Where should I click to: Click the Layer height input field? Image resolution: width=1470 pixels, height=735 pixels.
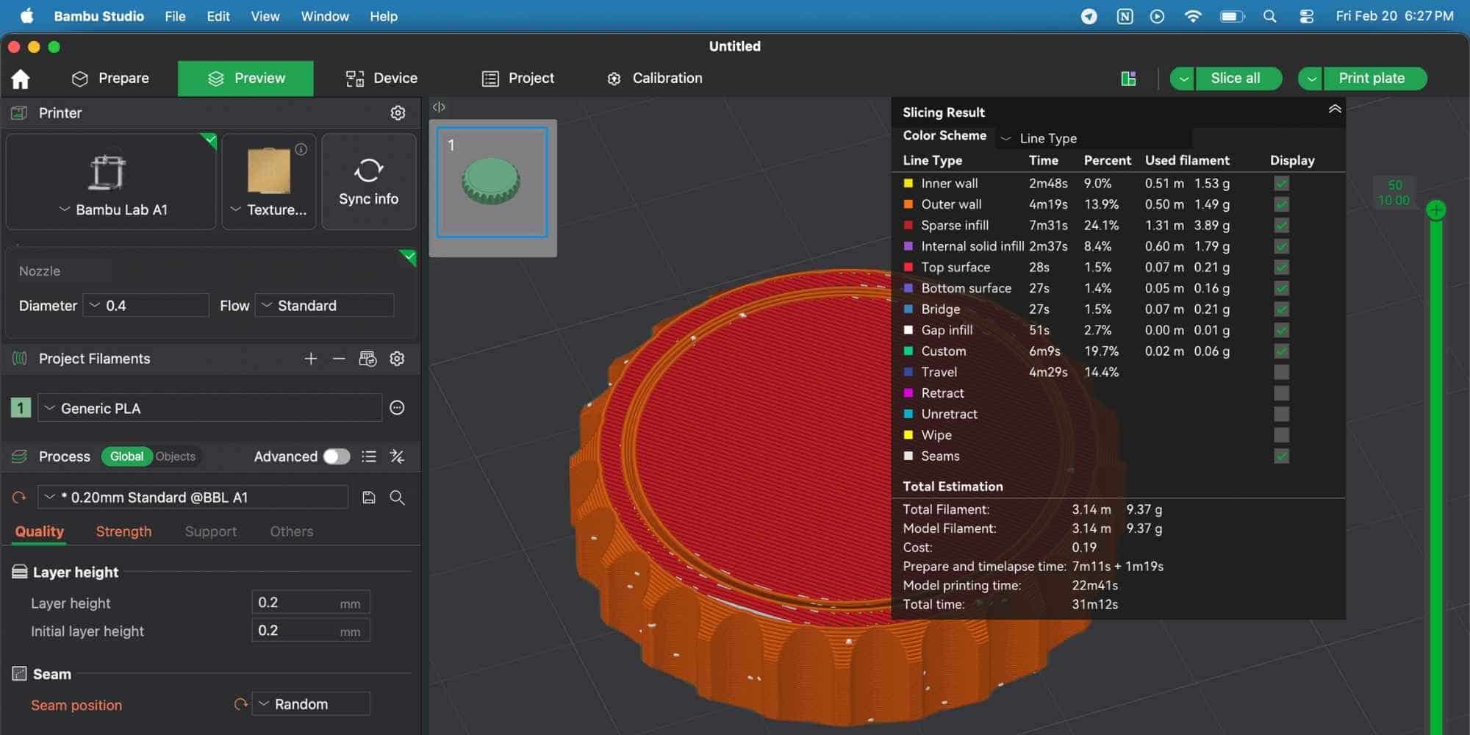310,603
